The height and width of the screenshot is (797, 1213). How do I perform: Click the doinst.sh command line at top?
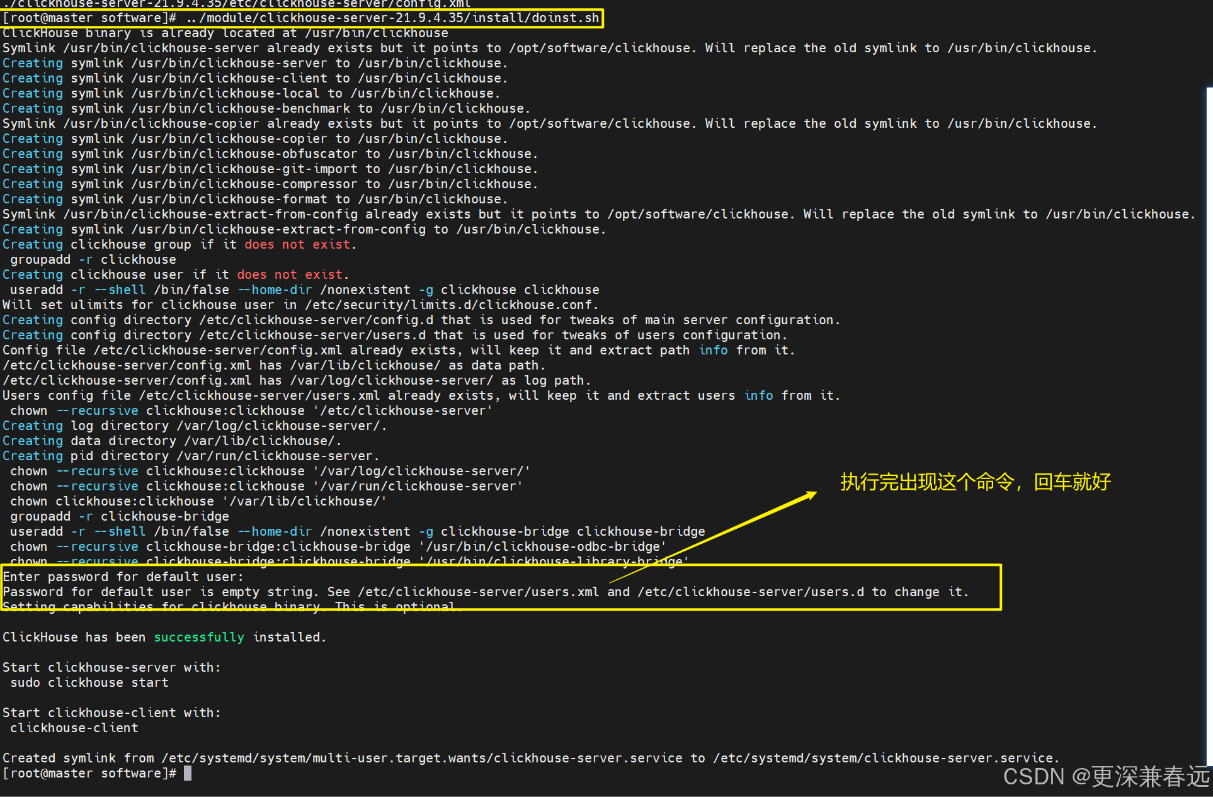[301, 18]
